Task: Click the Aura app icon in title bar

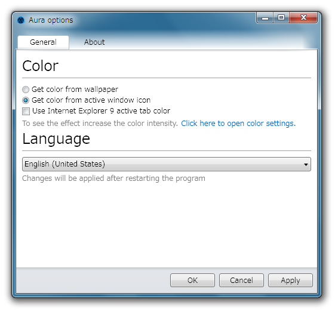Action: 21,20
